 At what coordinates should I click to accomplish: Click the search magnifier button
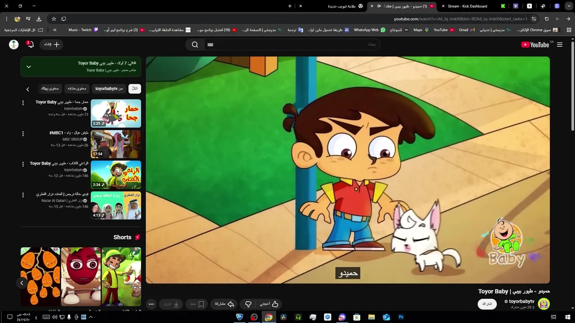195,44
